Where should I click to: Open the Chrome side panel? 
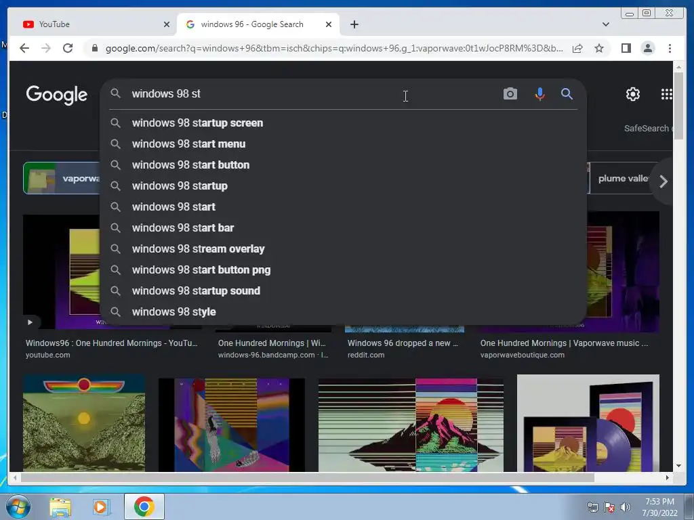pos(626,48)
